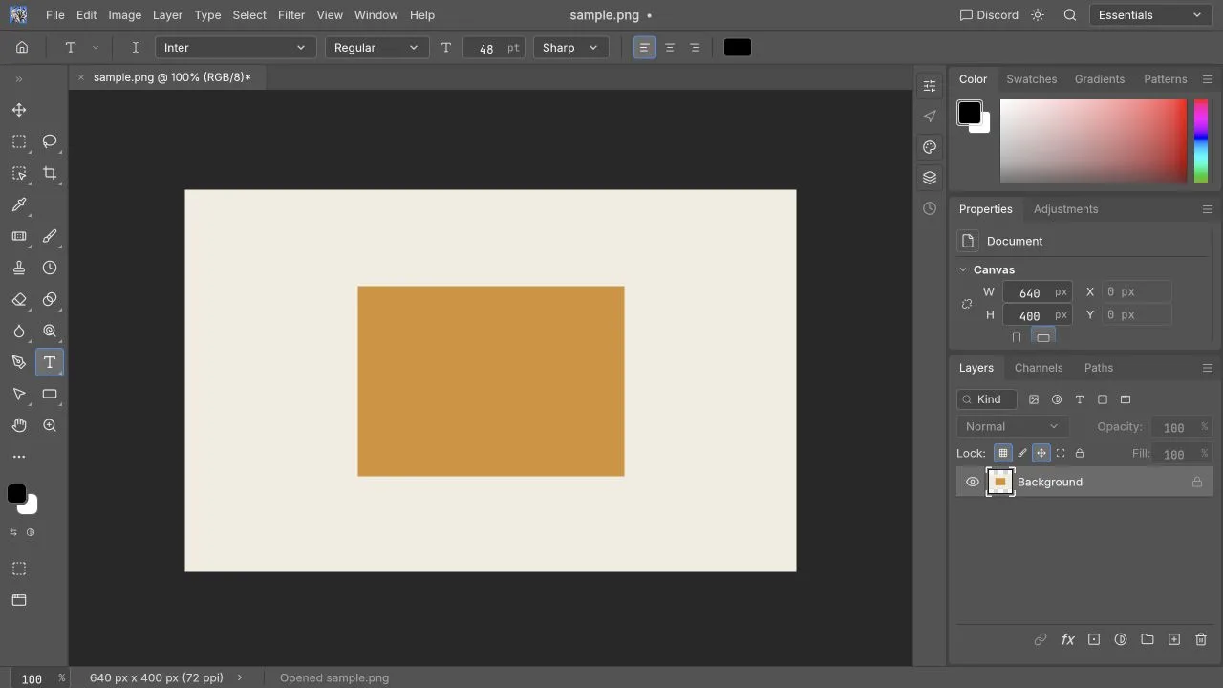
Task: Open the Normal blend mode dropdown
Action: (x=1013, y=427)
